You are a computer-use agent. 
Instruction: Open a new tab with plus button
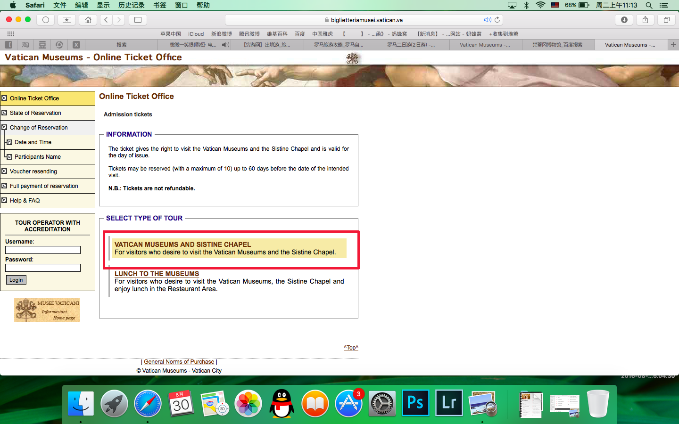tap(673, 45)
